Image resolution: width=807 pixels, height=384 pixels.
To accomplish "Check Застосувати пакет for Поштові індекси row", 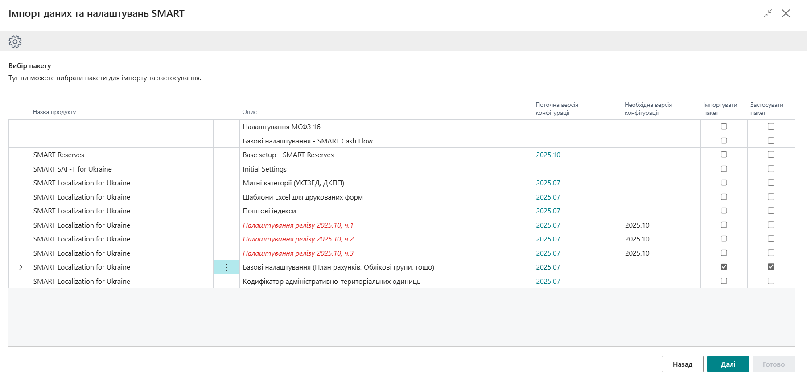I will point(771,211).
